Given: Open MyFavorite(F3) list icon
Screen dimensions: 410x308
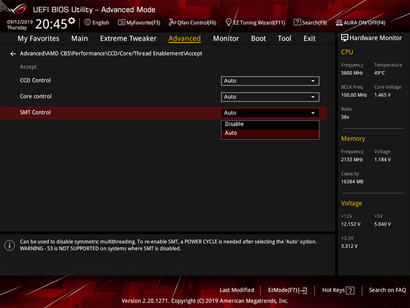Looking at the screenshot, I should tap(121, 22).
